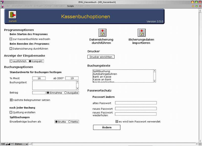Click the zurück door icon
The height and width of the screenshot is (146, 202).
tap(12, 15)
